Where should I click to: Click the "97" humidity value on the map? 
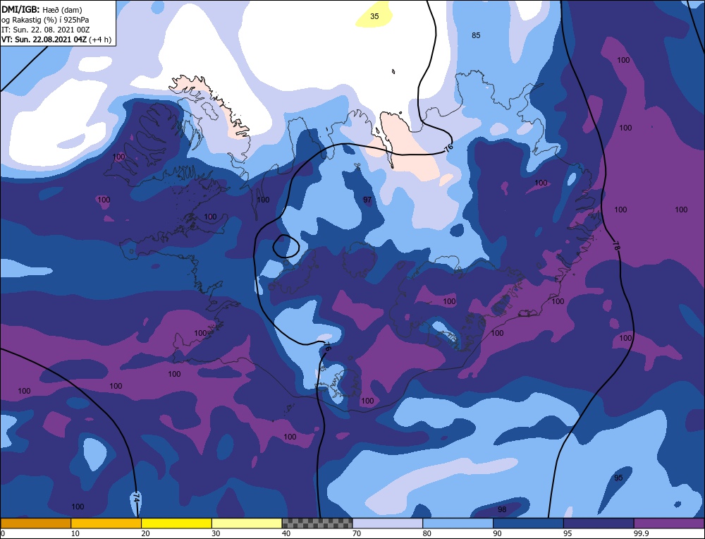pyautogui.click(x=368, y=200)
